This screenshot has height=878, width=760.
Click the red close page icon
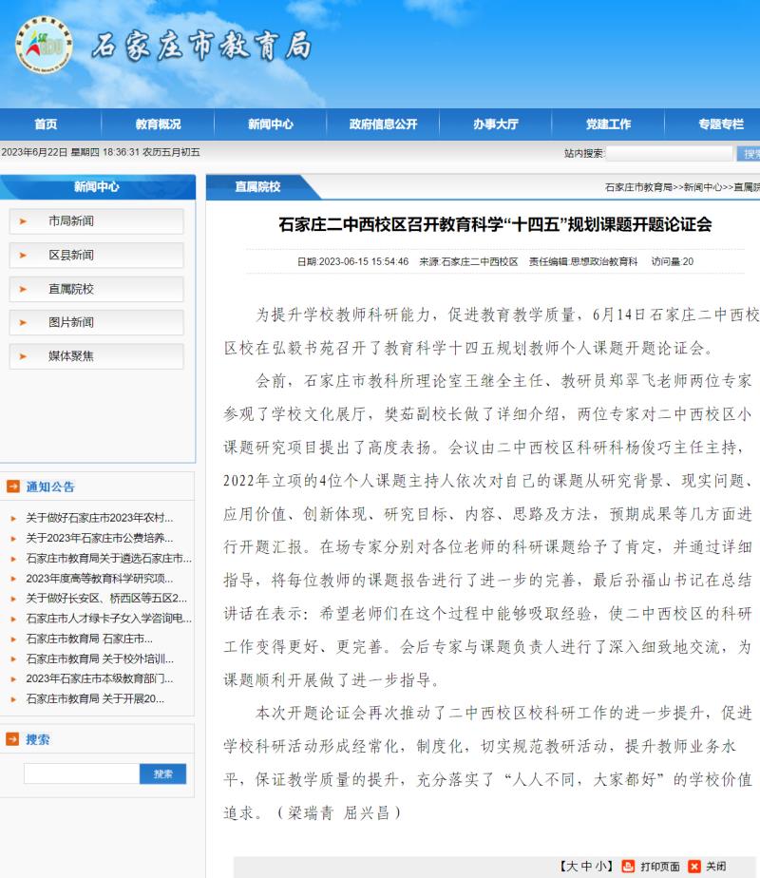pos(694,866)
